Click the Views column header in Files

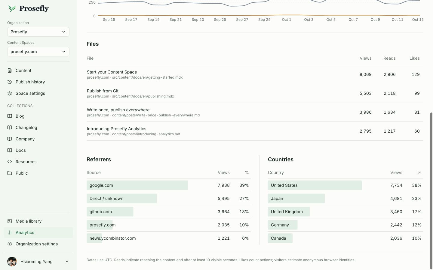click(366, 58)
